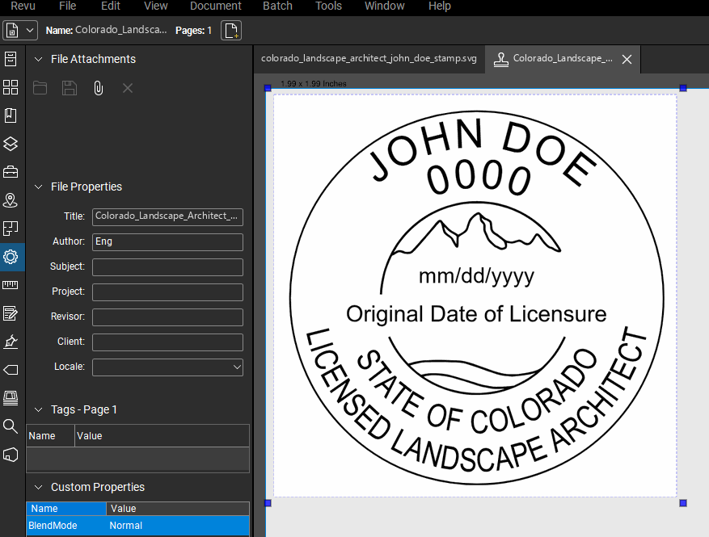Click the bottom-right selection handle of stamp

[x=683, y=502]
